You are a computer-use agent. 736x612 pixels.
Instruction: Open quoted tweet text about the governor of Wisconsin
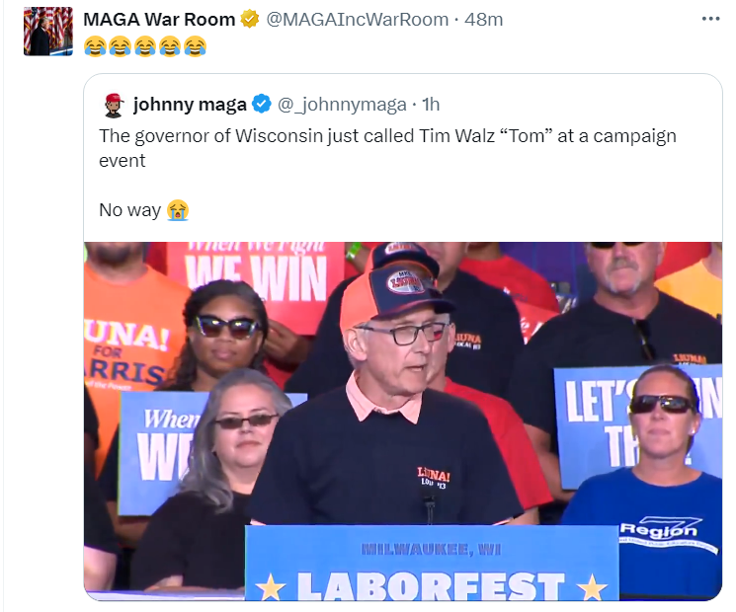point(387,148)
